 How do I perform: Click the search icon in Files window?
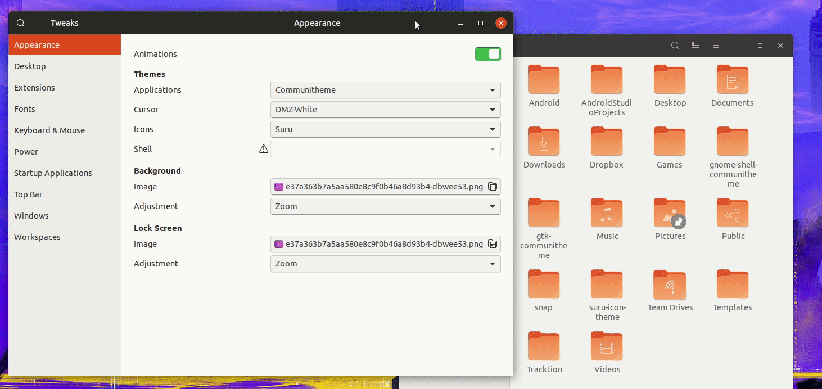[675, 46]
